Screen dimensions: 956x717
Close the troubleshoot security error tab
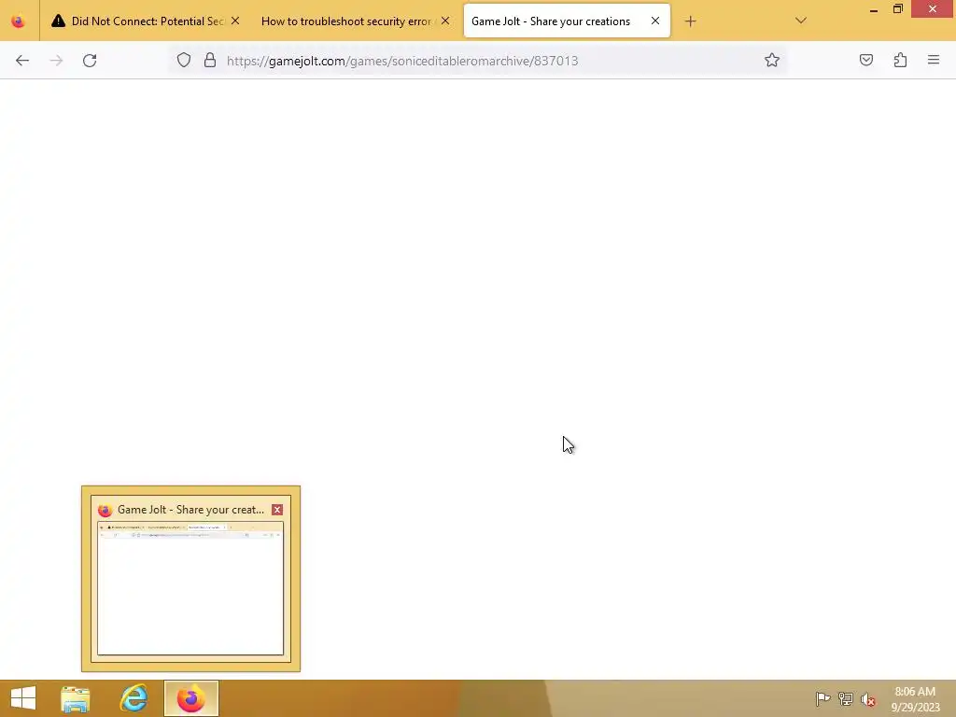445,21
